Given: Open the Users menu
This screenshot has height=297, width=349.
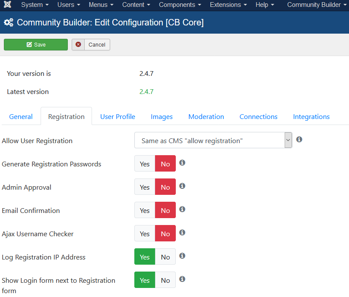Looking at the screenshot, I should pos(69,5).
